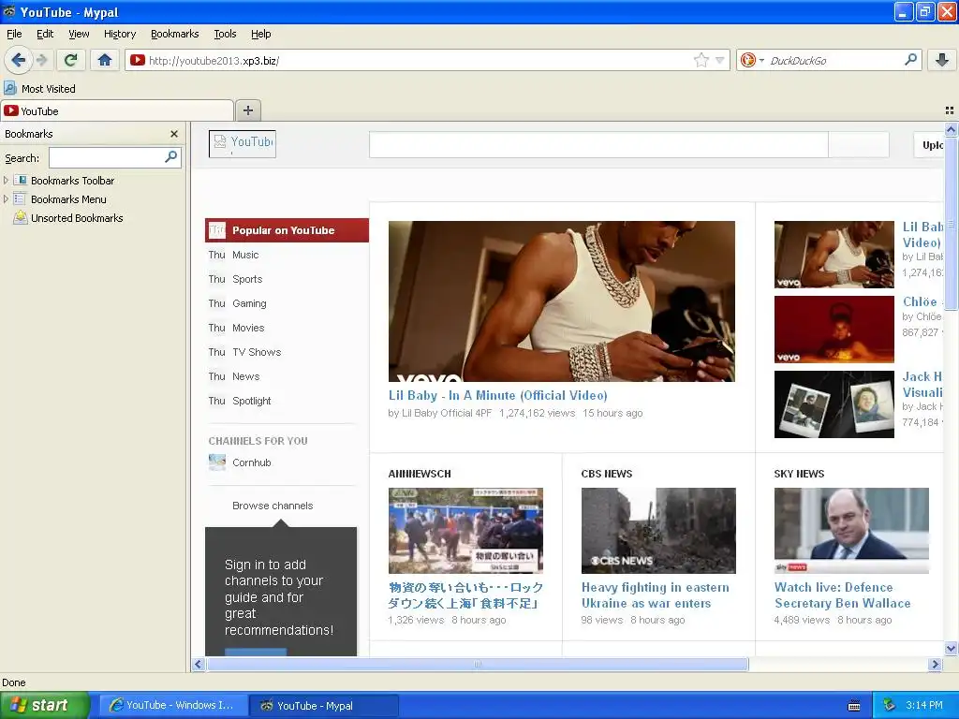
Task: Select Popular on YouTube in guide
Action: click(287, 230)
